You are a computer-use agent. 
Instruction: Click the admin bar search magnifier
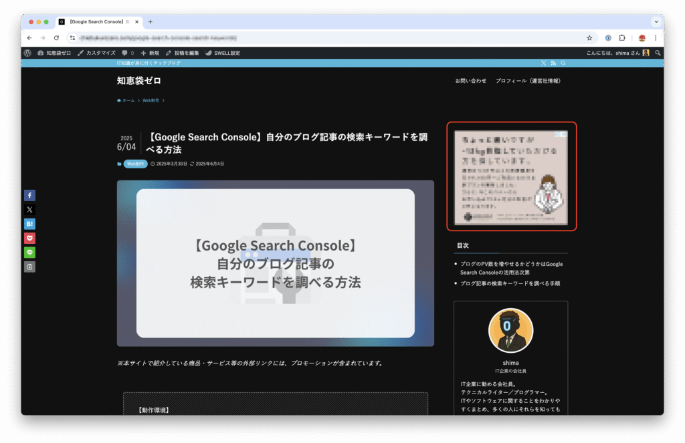(658, 53)
